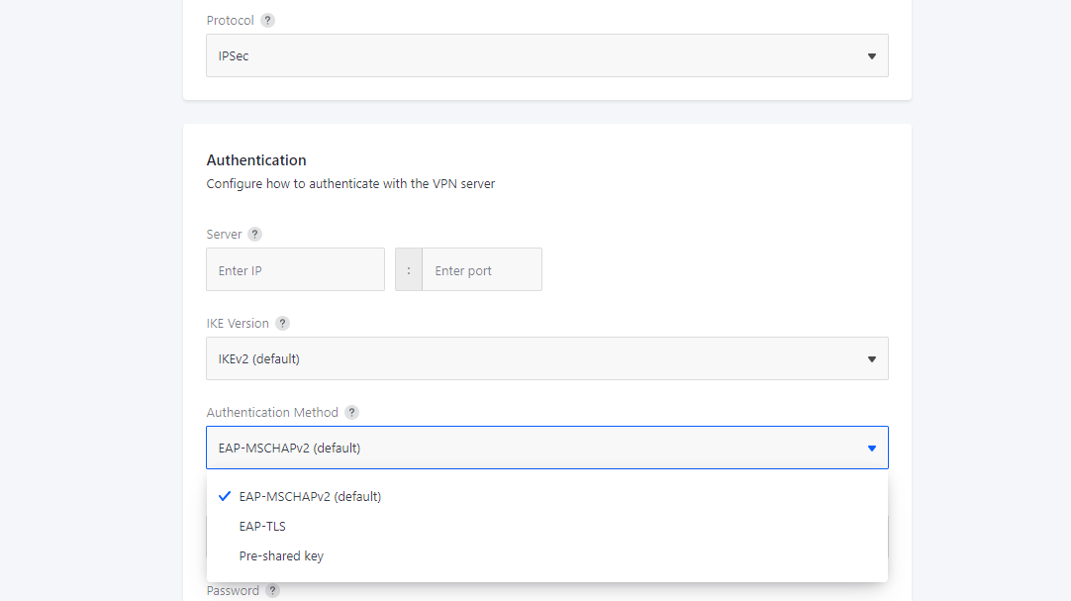Select the EAP-TLS option
Screen dimensions: 1071x601
(262, 527)
